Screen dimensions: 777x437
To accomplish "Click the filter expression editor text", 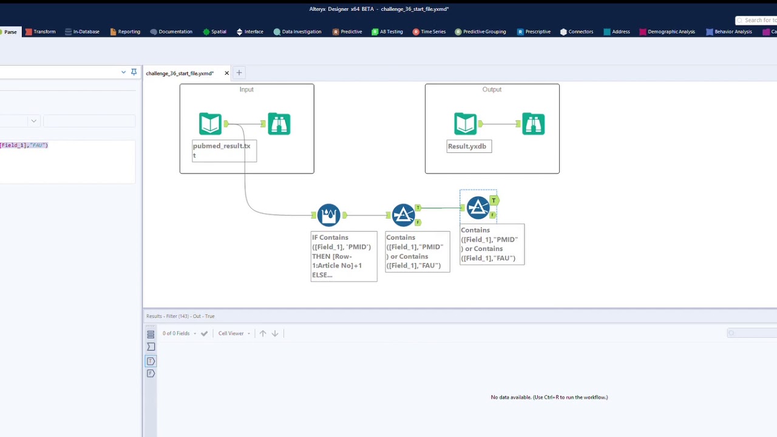I will coord(24,145).
